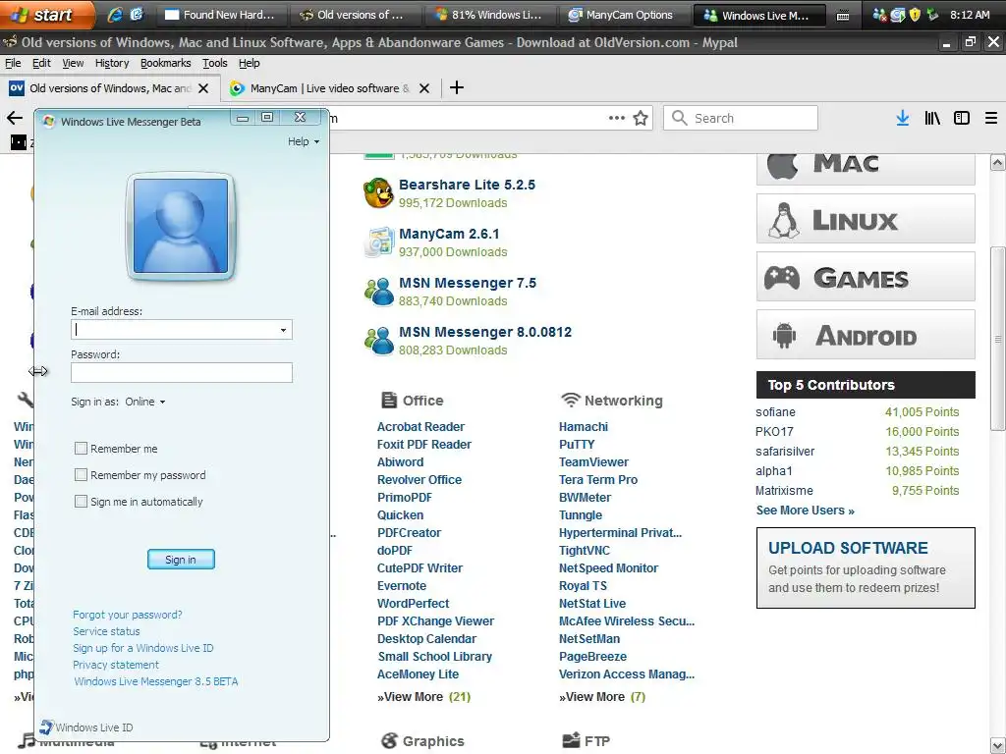Enable Remember my password checkbox

coord(81,474)
